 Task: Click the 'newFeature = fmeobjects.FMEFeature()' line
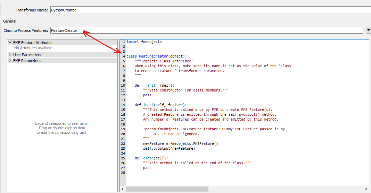point(181,143)
